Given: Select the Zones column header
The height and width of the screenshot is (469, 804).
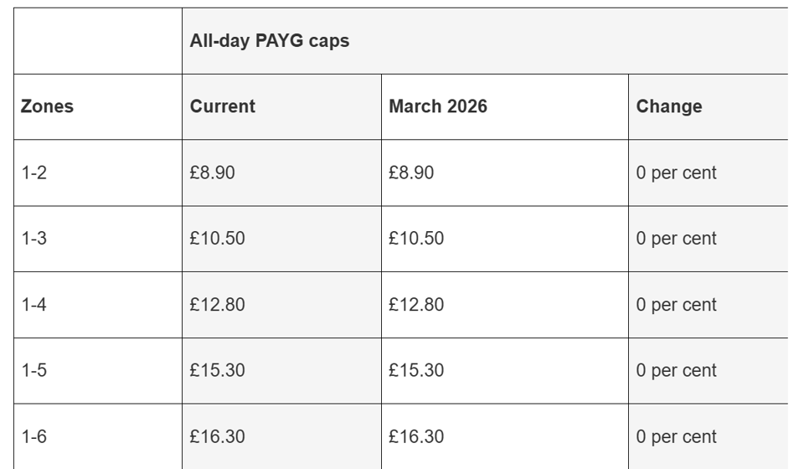Looking at the screenshot, I should [x=98, y=106].
